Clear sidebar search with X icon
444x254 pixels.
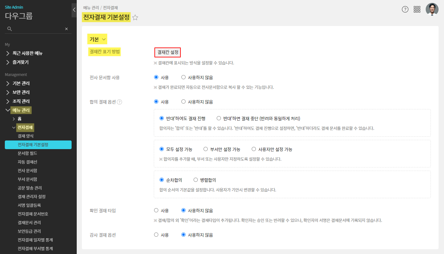click(66, 29)
